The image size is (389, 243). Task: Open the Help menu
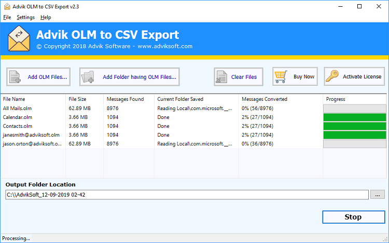click(x=46, y=17)
